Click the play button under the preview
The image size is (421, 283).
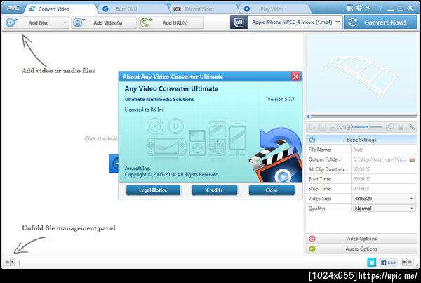(312, 127)
